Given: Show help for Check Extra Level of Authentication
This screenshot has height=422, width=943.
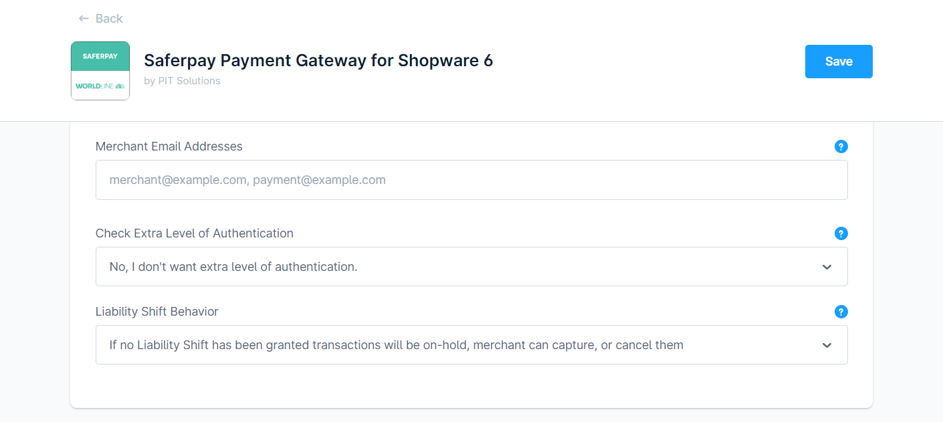Looking at the screenshot, I should coord(841,233).
